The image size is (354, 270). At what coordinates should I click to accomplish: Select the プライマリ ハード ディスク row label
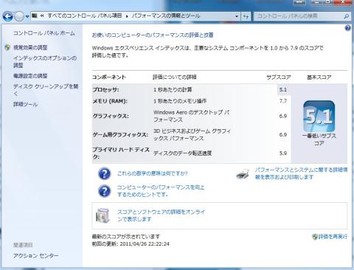click(121, 153)
